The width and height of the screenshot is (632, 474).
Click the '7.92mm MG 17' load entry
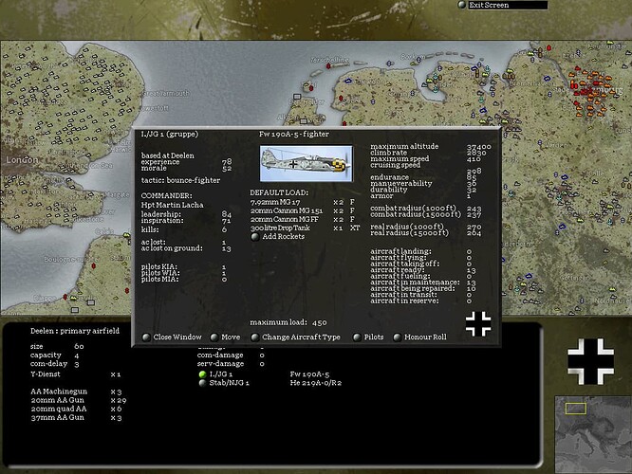coord(303,202)
